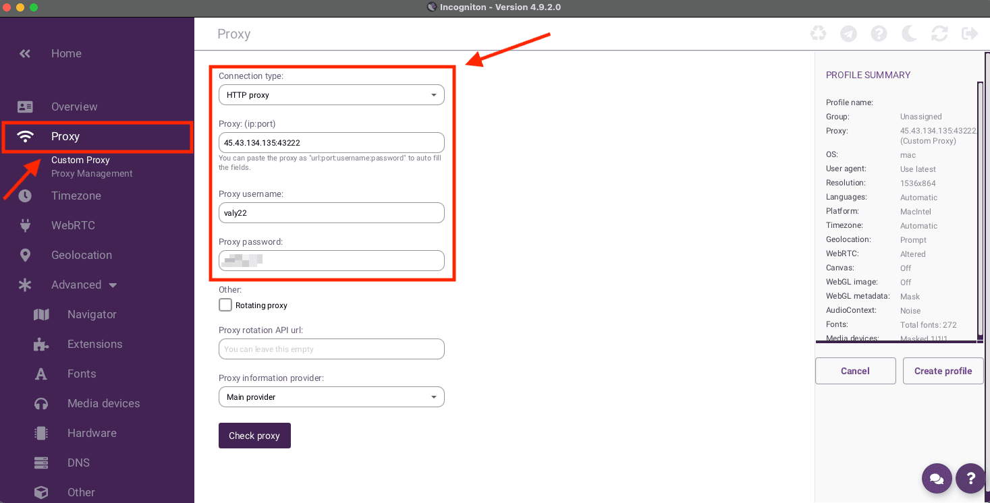Open the WebRTC settings icon
Screen dimensions: 990x503
25,225
